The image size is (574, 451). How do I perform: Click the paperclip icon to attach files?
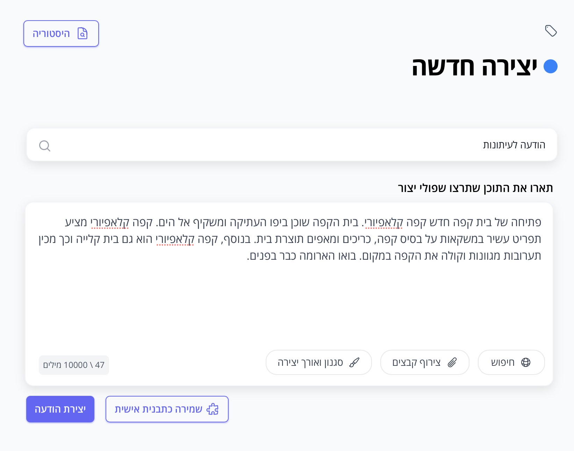pos(452,362)
